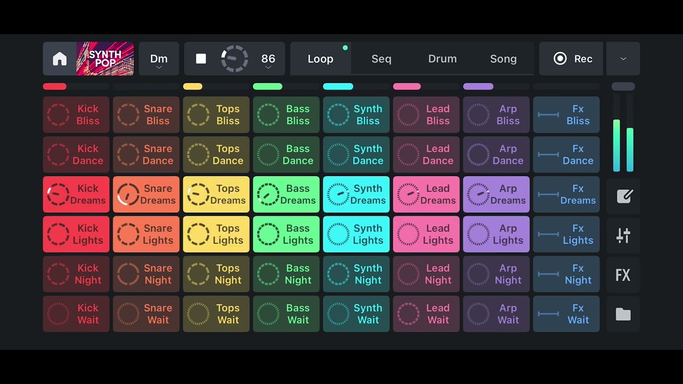Trigger the Kick Wait pad
This screenshot has width=683, height=384.
coord(76,314)
